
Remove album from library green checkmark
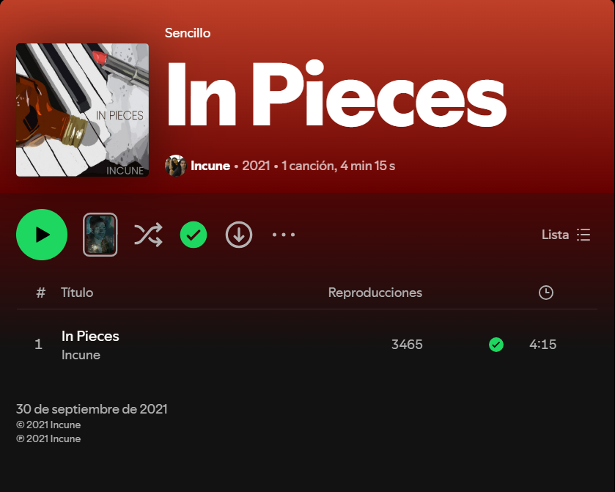click(194, 235)
